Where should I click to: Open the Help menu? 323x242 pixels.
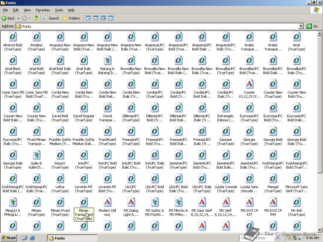tap(71, 10)
